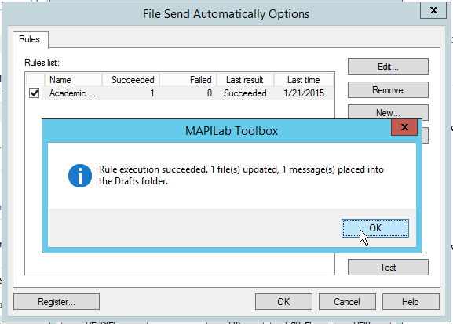
Task: Open Help for this dialog
Action: (x=411, y=302)
